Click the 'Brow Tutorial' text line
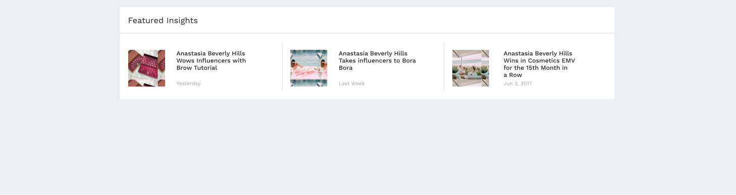Viewport: 736px width, 195px height. coord(196,68)
